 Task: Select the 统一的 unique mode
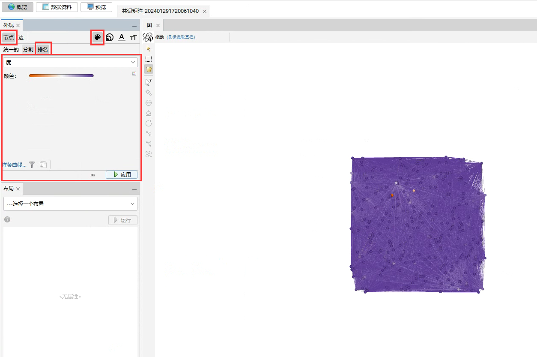point(11,50)
